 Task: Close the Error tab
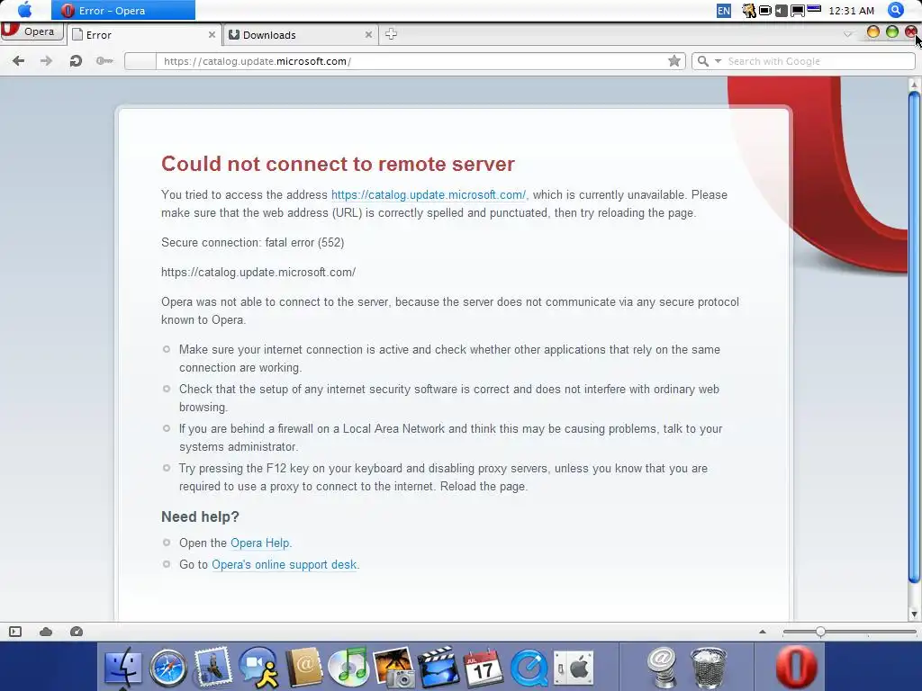coord(212,35)
